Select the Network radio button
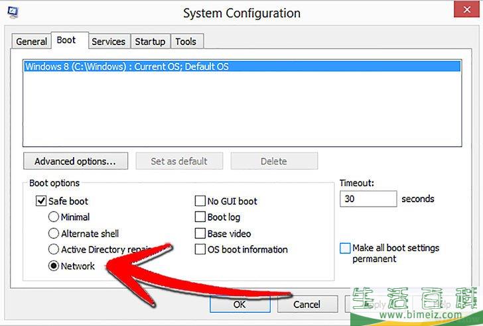 [54, 266]
